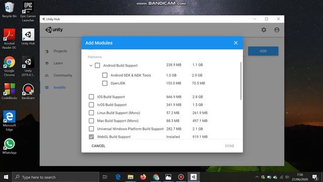This screenshot has width=323, height=182.
Task: Close the Add Modules dialog
Action: point(236,43)
